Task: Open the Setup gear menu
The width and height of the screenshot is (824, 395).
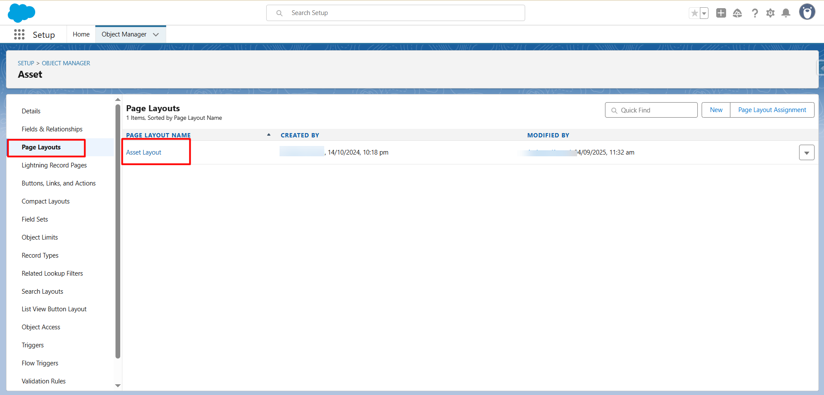Action: [770, 13]
